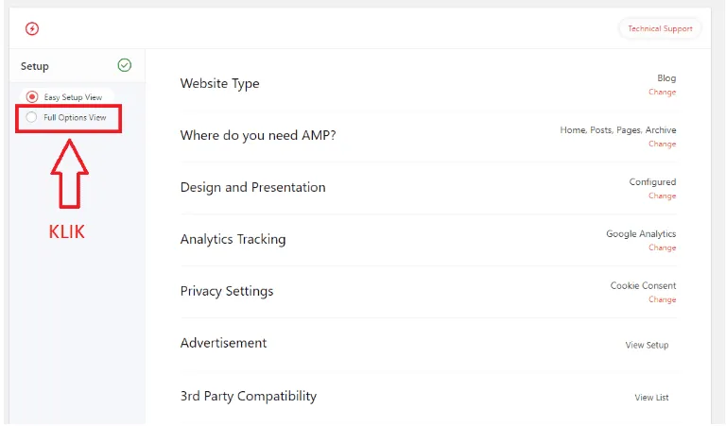The image size is (726, 426).
Task: Click the AMP lightning bolt logo icon
Action: tap(32, 28)
